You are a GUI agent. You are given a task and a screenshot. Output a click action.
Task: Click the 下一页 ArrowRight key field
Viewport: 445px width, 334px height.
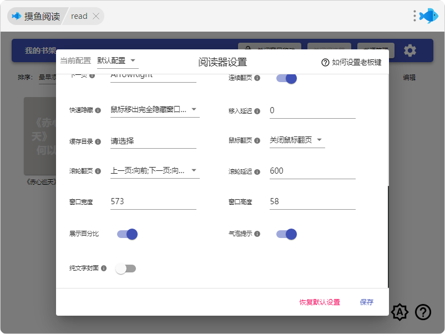(153, 77)
